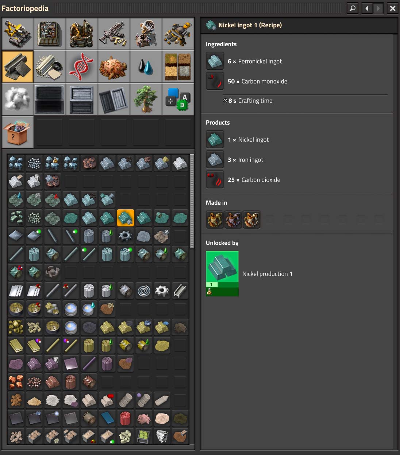Open the Carbon monoxide ingredient icon
The height and width of the screenshot is (455, 400).
pyautogui.click(x=215, y=81)
